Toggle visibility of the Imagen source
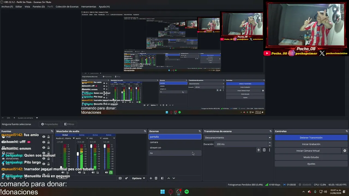Screen dimensions: 349x196 (44, 153)
